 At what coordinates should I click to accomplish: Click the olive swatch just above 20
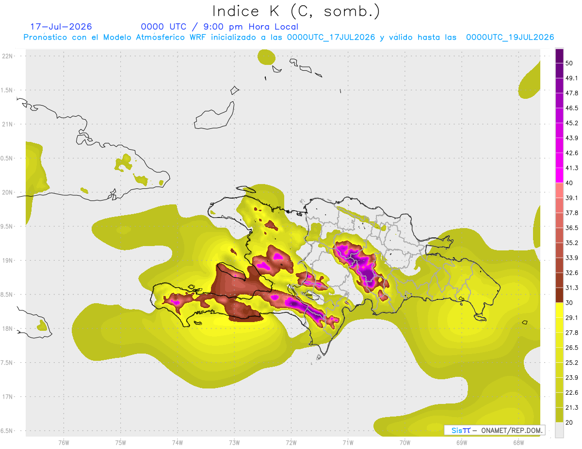tap(559, 415)
